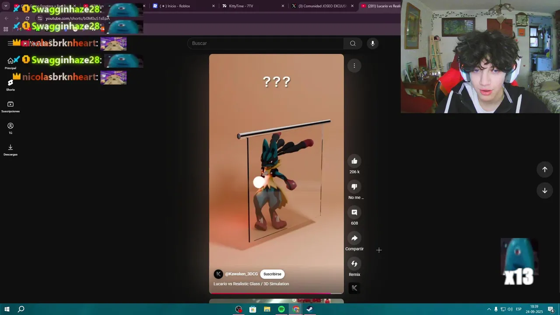
Task: Select the Lucario vs Realistic YouTube tab
Action: click(380, 6)
